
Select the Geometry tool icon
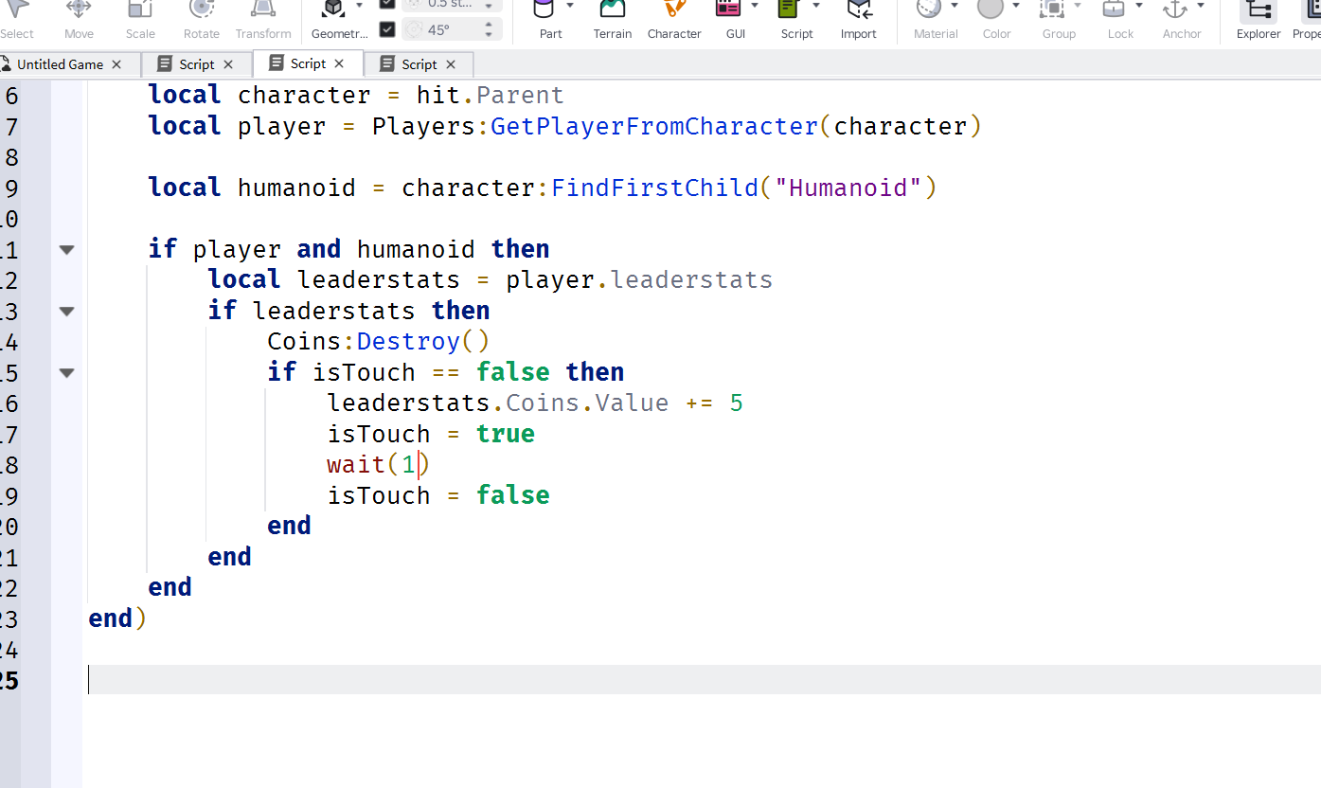[332, 11]
